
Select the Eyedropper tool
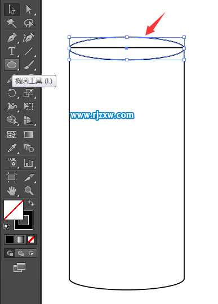tap(12, 148)
